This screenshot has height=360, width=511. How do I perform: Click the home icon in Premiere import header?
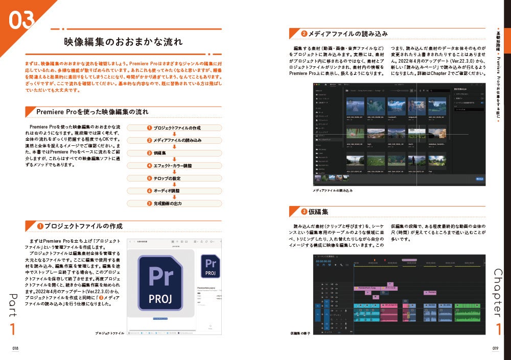pyautogui.click(x=326, y=85)
